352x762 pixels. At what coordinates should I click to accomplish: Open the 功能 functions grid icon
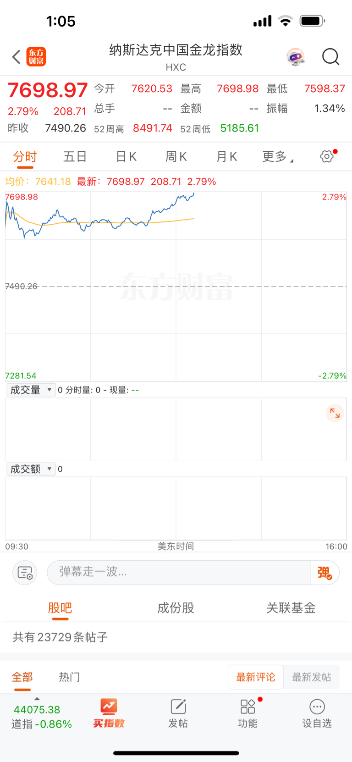[247, 713]
